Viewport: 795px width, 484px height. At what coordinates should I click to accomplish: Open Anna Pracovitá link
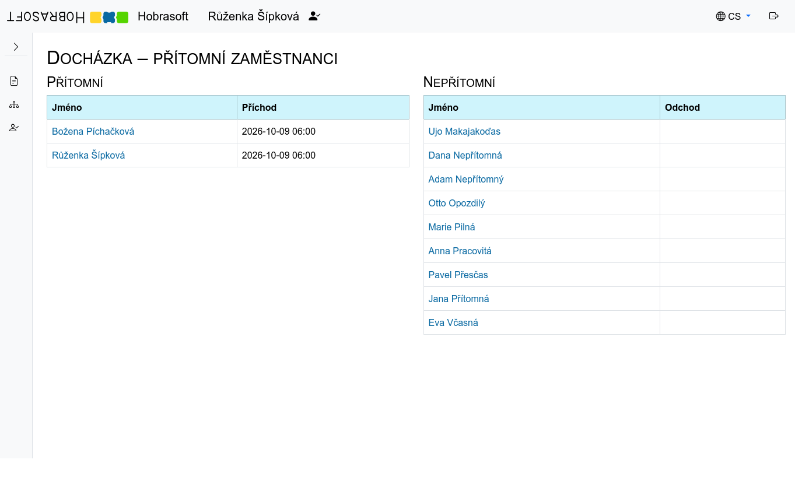[x=460, y=251]
